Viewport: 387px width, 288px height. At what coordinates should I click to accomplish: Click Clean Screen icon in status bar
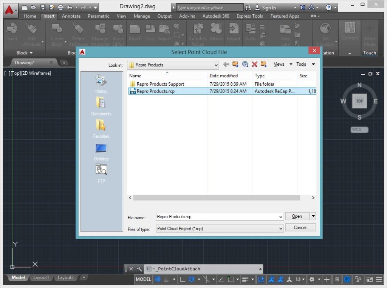click(x=370, y=279)
